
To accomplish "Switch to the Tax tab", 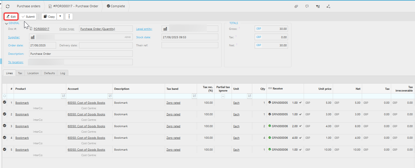I will point(20,73).
